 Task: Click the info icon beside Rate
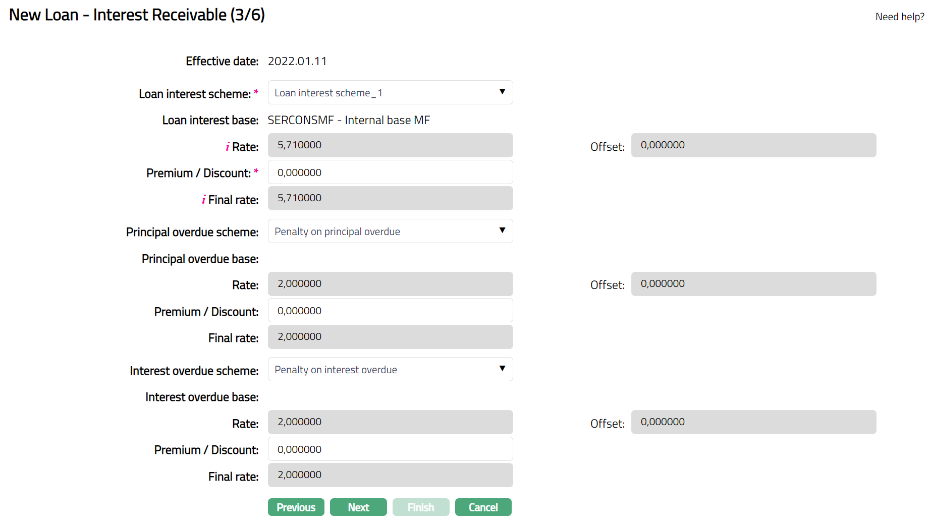click(x=228, y=147)
